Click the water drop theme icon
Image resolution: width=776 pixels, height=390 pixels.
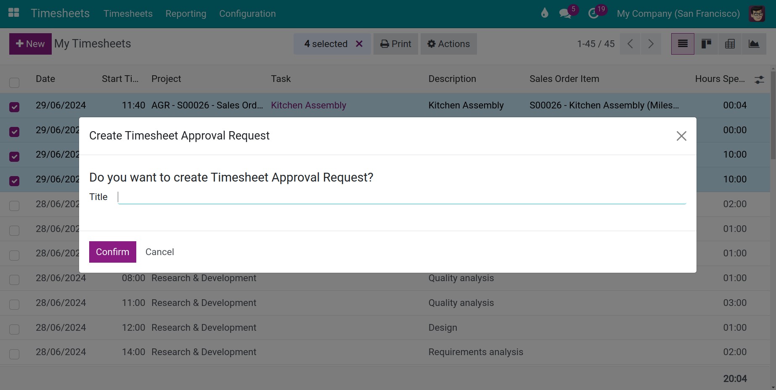click(x=545, y=13)
